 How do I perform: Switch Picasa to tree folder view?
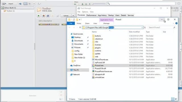tap(30, 4)
